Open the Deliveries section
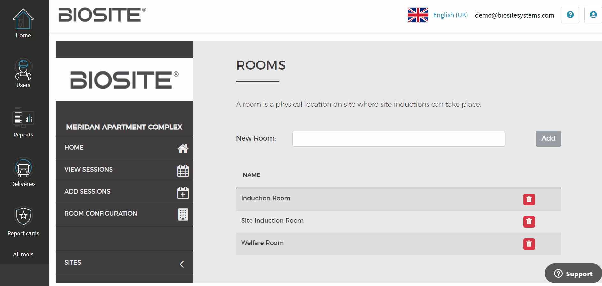602x286 pixels. [23, 172]
